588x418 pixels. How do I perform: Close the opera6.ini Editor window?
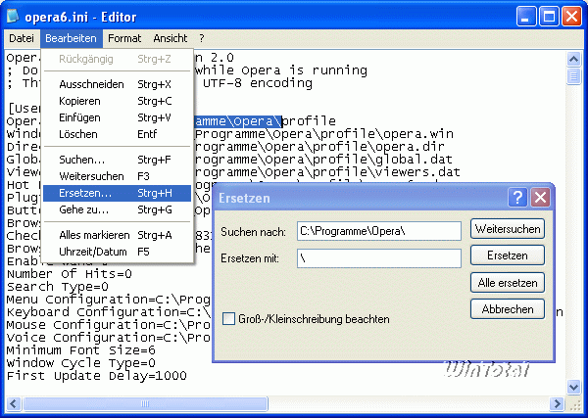coord(572,17)
